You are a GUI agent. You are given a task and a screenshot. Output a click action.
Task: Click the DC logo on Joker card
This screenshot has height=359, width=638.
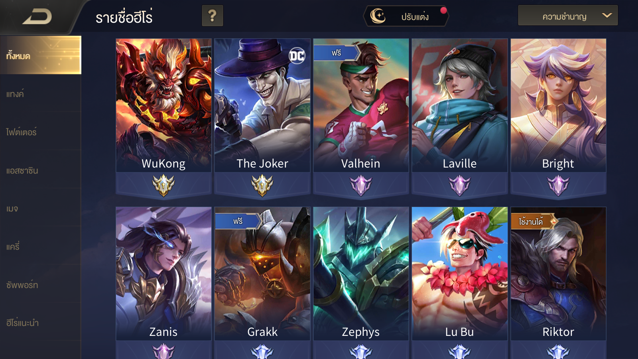point(297,56)
